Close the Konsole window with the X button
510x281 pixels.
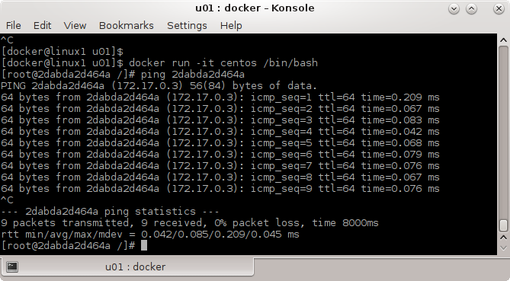[499, 9]
